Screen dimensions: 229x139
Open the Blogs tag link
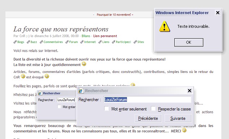point(21,42)
